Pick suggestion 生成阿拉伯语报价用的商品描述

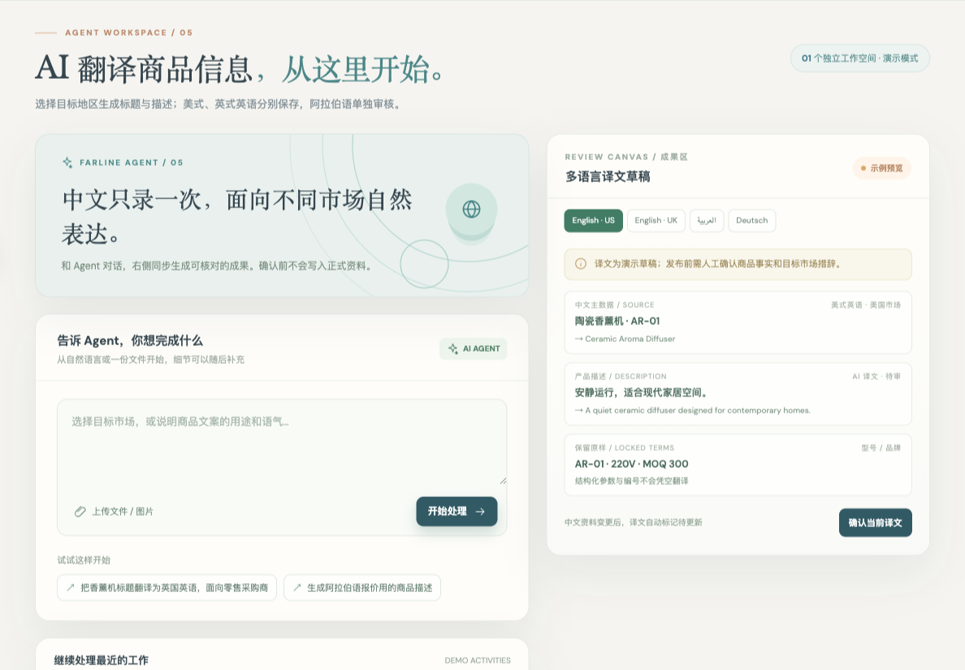pyautogui.click(x=362, y=587)
